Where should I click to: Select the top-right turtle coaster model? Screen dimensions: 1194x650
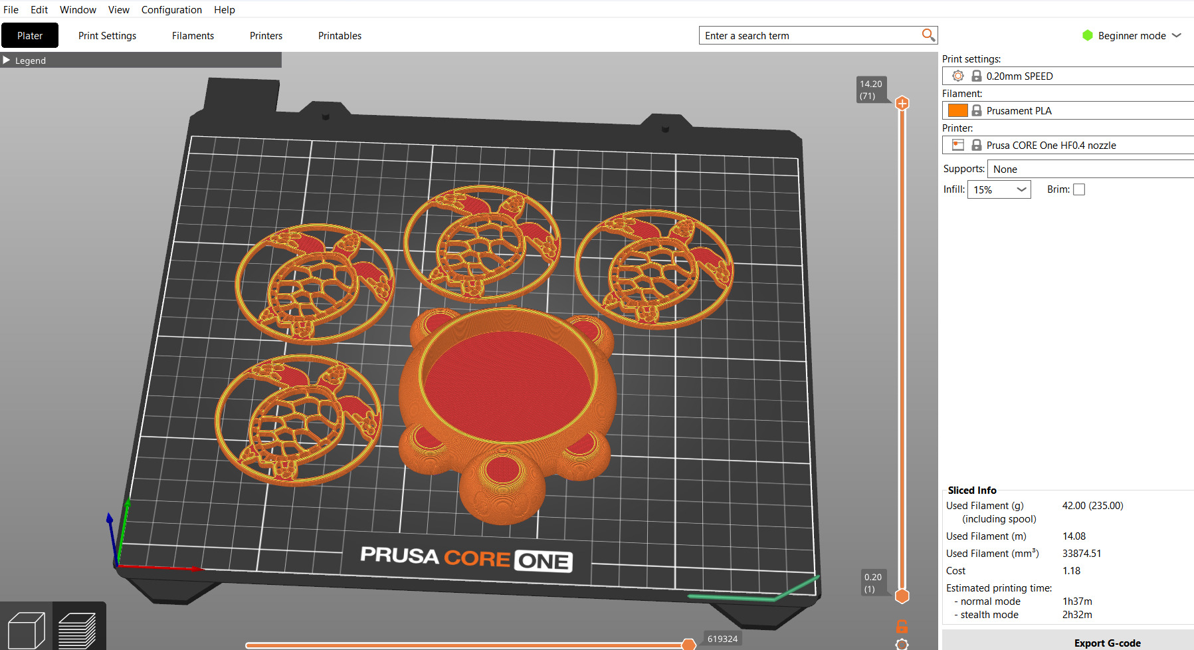point(654,269)
